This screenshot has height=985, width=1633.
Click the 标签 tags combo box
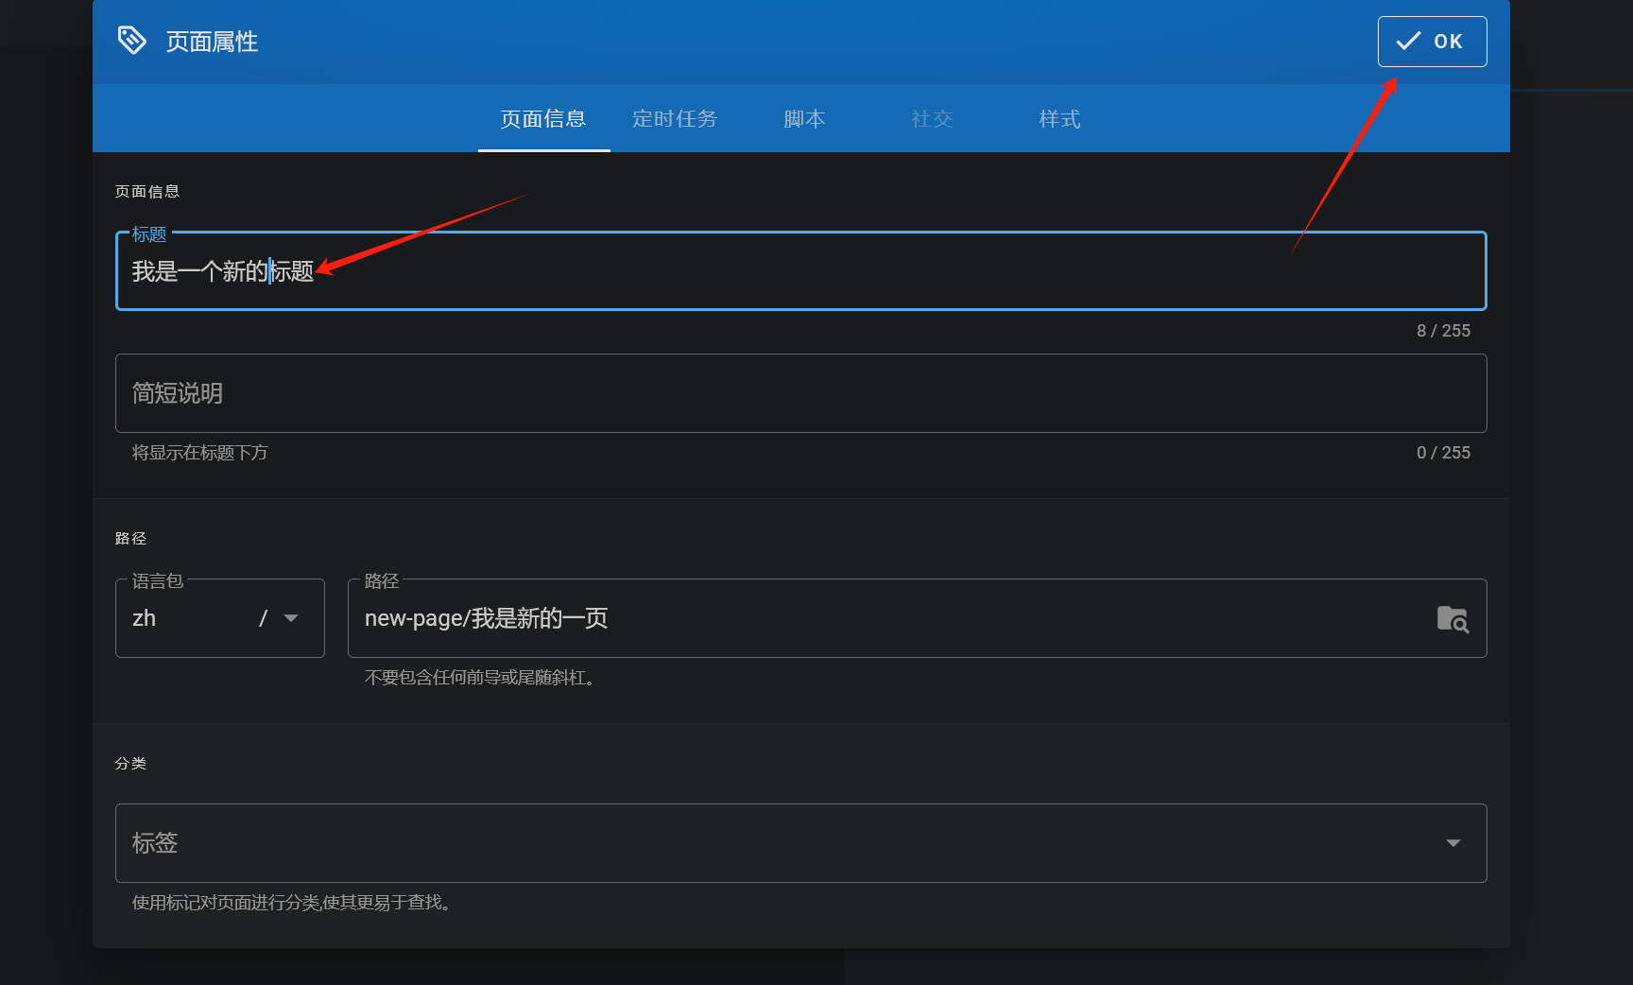[775, 843]
